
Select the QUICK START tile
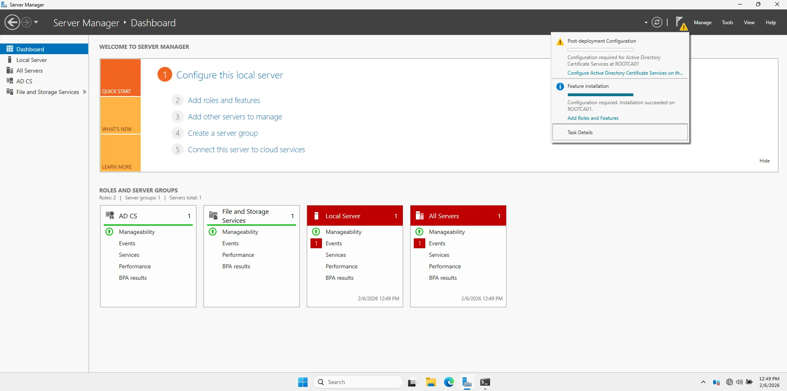pos(121,78)
